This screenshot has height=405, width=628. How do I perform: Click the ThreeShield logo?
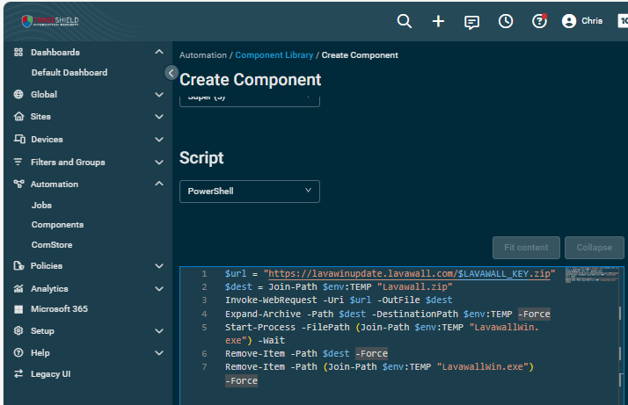pyautogui.click(x=50, y=21)
